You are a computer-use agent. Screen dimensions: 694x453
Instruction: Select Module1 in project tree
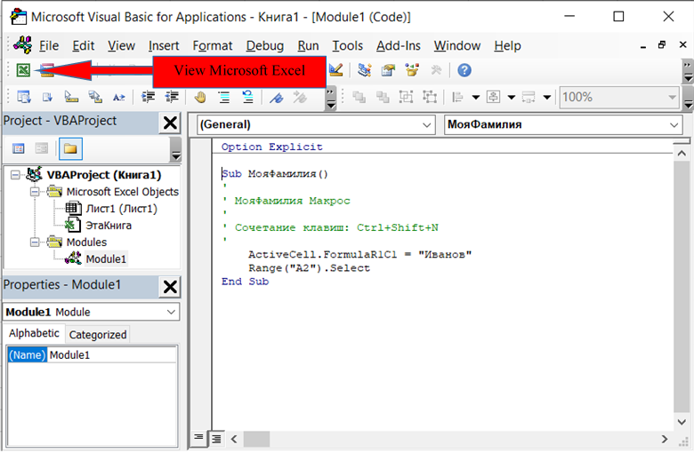pos(106,259)
